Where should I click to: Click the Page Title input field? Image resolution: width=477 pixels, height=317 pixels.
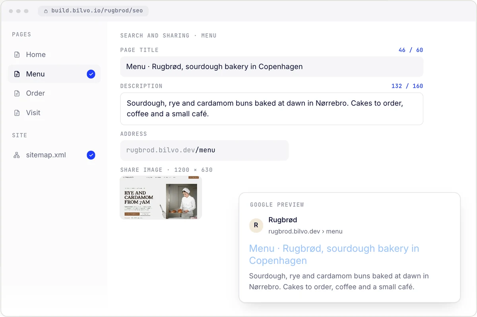(271, 67)
